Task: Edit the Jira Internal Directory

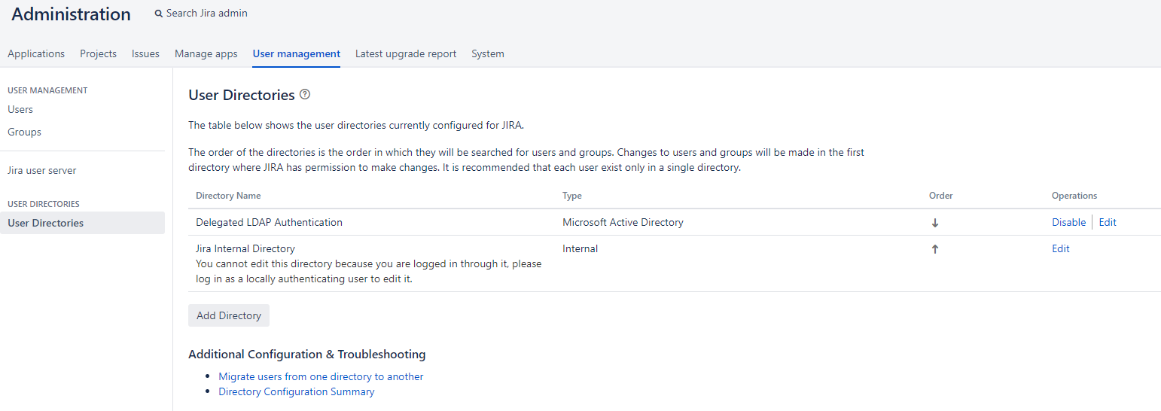Action: point(1061,248)
